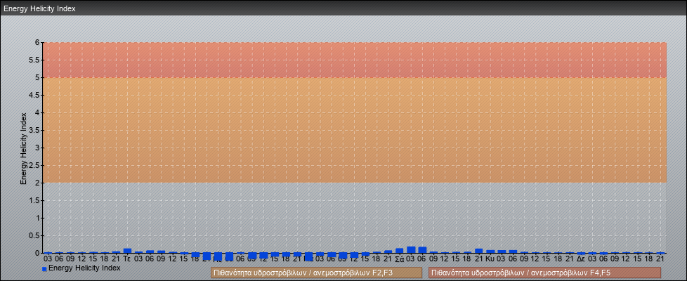Click the y-axis value 0.5
The image size is (687, 281).
pyautogui.click(x=35, y=235)
